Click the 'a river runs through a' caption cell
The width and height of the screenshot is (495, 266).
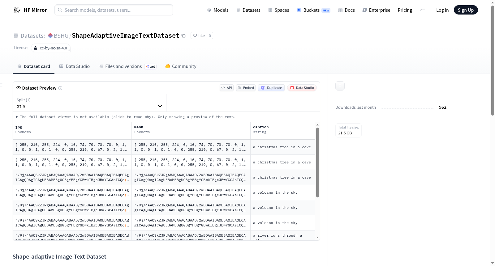(x=283, y=236)
